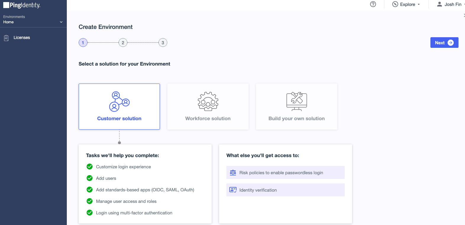Go to wizard step 1
Viewport: 465px width, 225px height.
83,43
